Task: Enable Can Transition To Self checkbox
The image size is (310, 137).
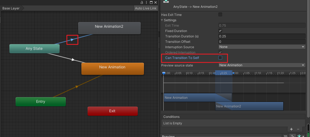Action: coord(220,58)
